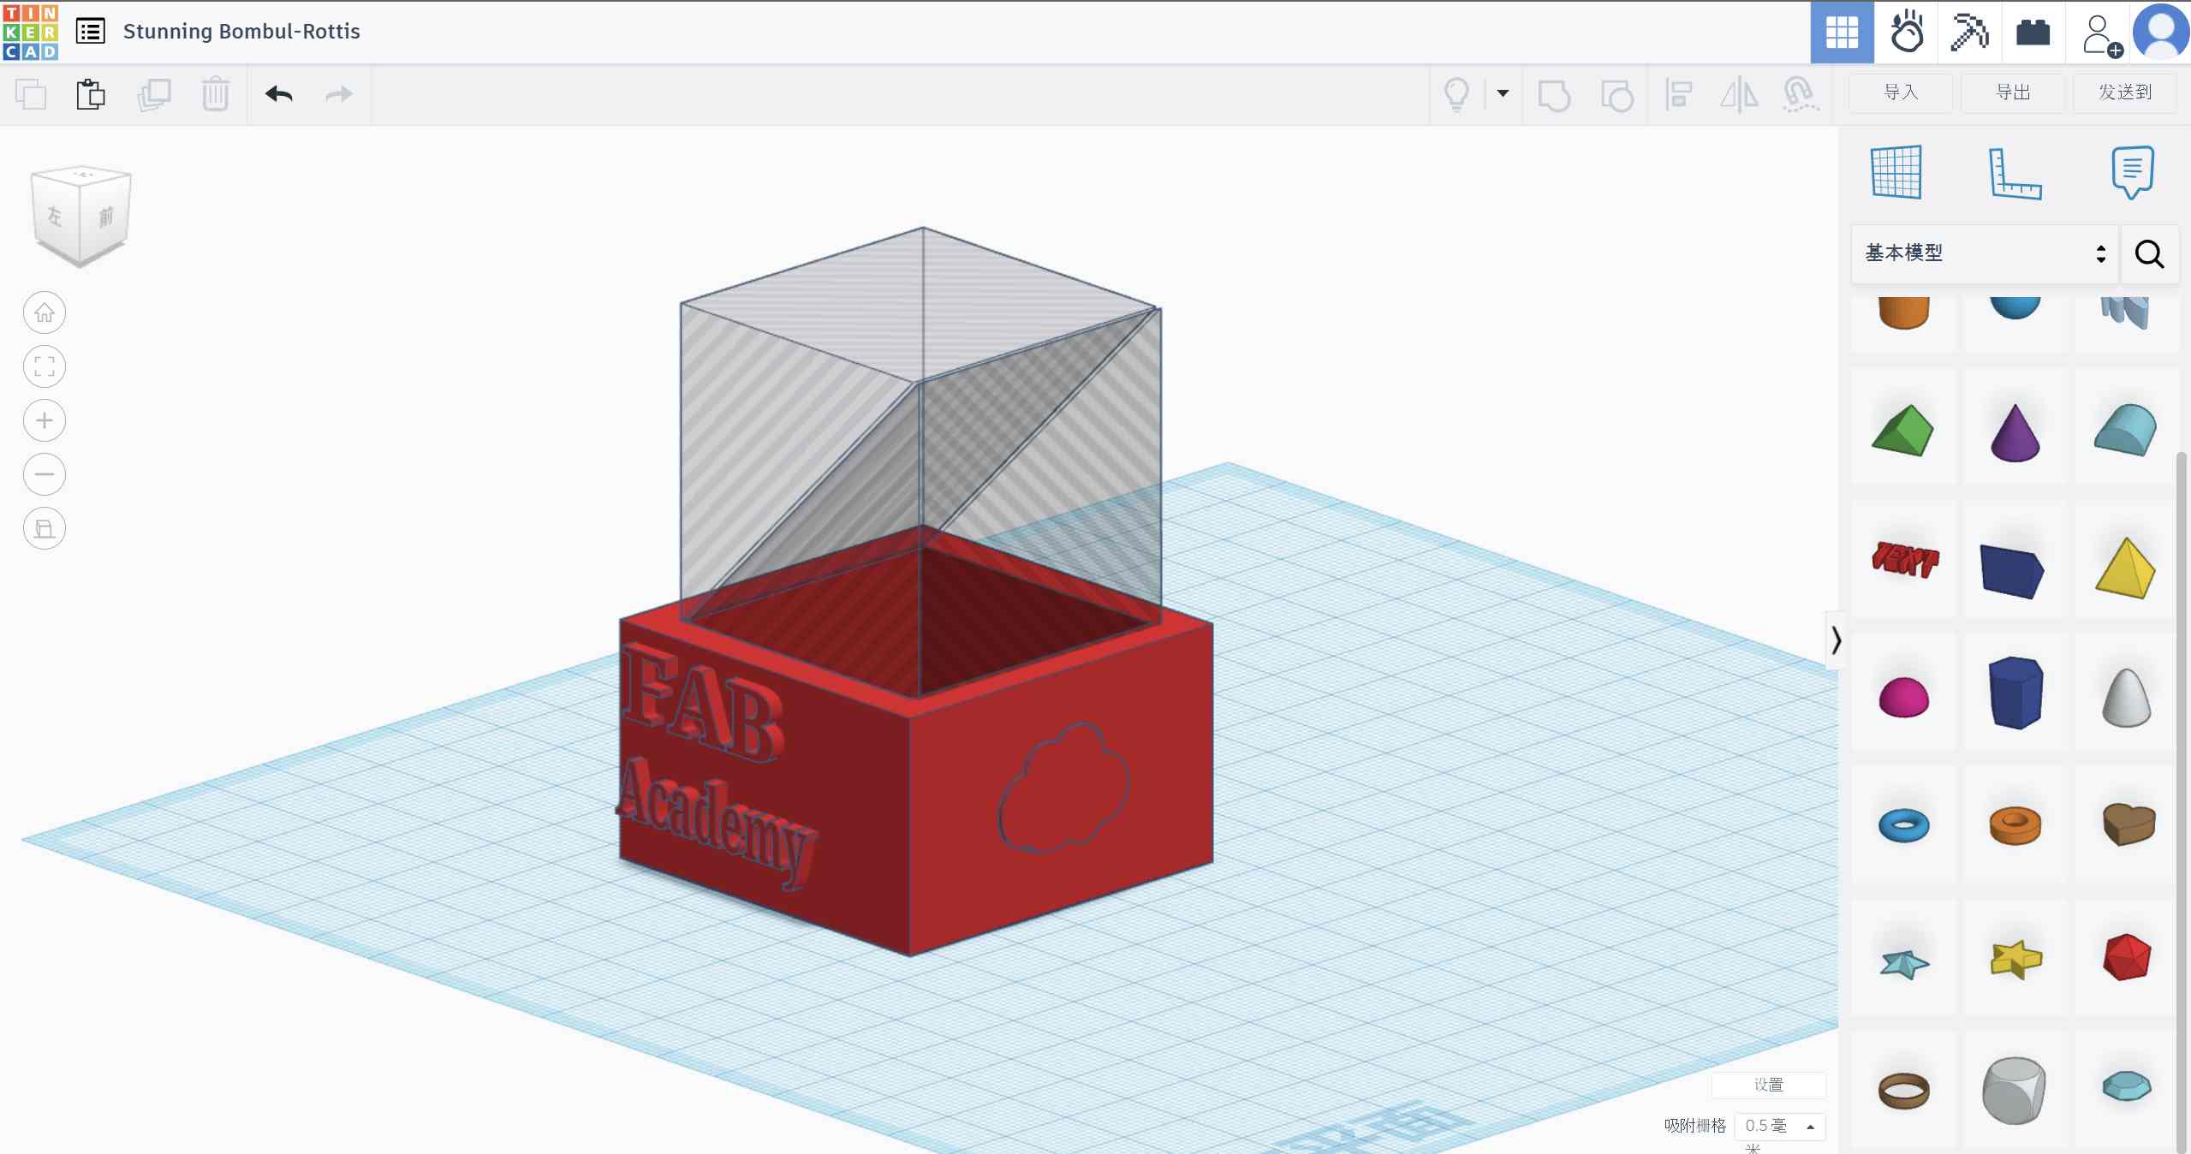The image size is (2191, 1154).
Task: Open the 基本模型 shapes category dropdown
Action: click(1985, 253)
